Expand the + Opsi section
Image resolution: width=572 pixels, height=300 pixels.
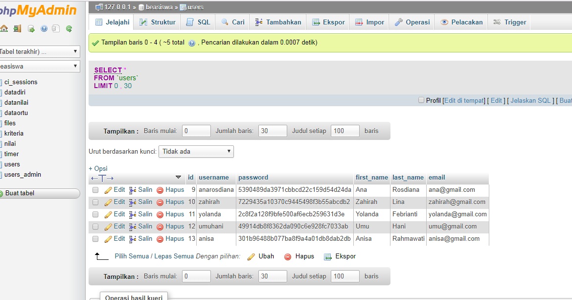[97, 168]
